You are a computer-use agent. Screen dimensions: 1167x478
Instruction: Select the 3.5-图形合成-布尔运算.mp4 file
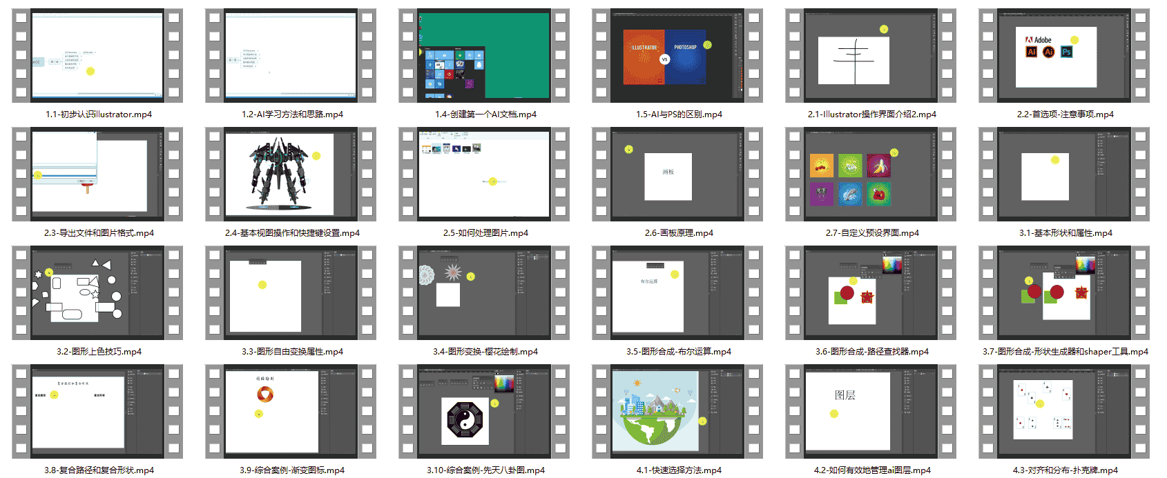(x=677, y=293)
